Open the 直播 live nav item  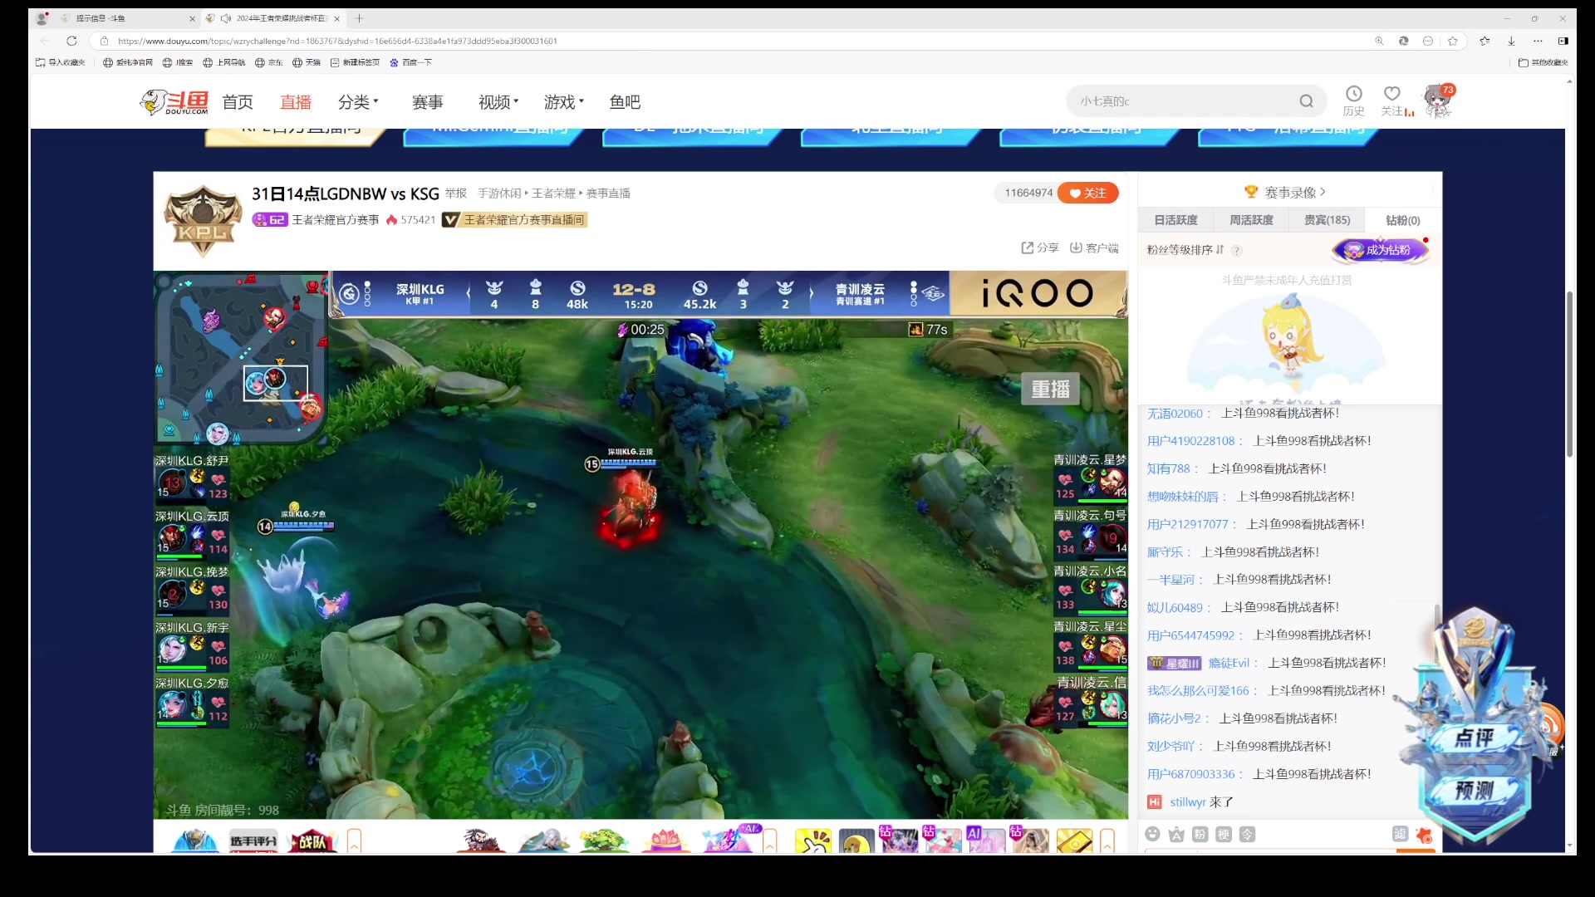pos(295,102)
